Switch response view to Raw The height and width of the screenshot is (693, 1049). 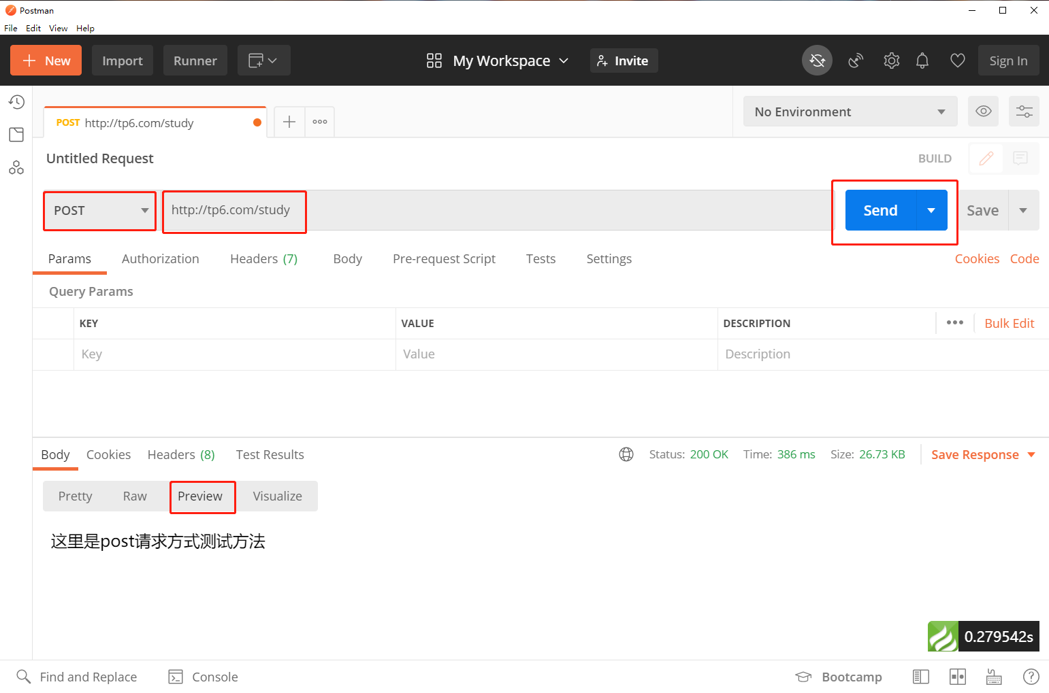point(135,496)
